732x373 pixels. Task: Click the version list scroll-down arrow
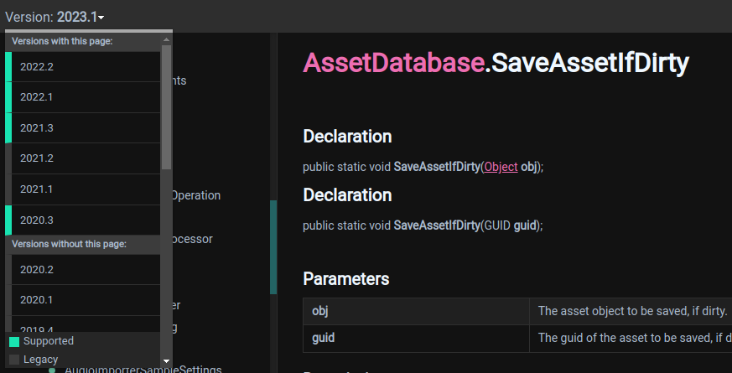click(166, 360)
